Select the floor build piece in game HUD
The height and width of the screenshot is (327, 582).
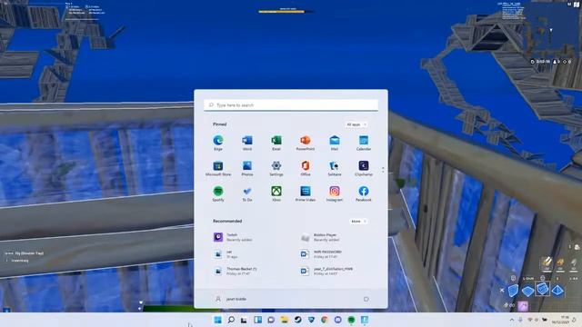tap(527, 292)
